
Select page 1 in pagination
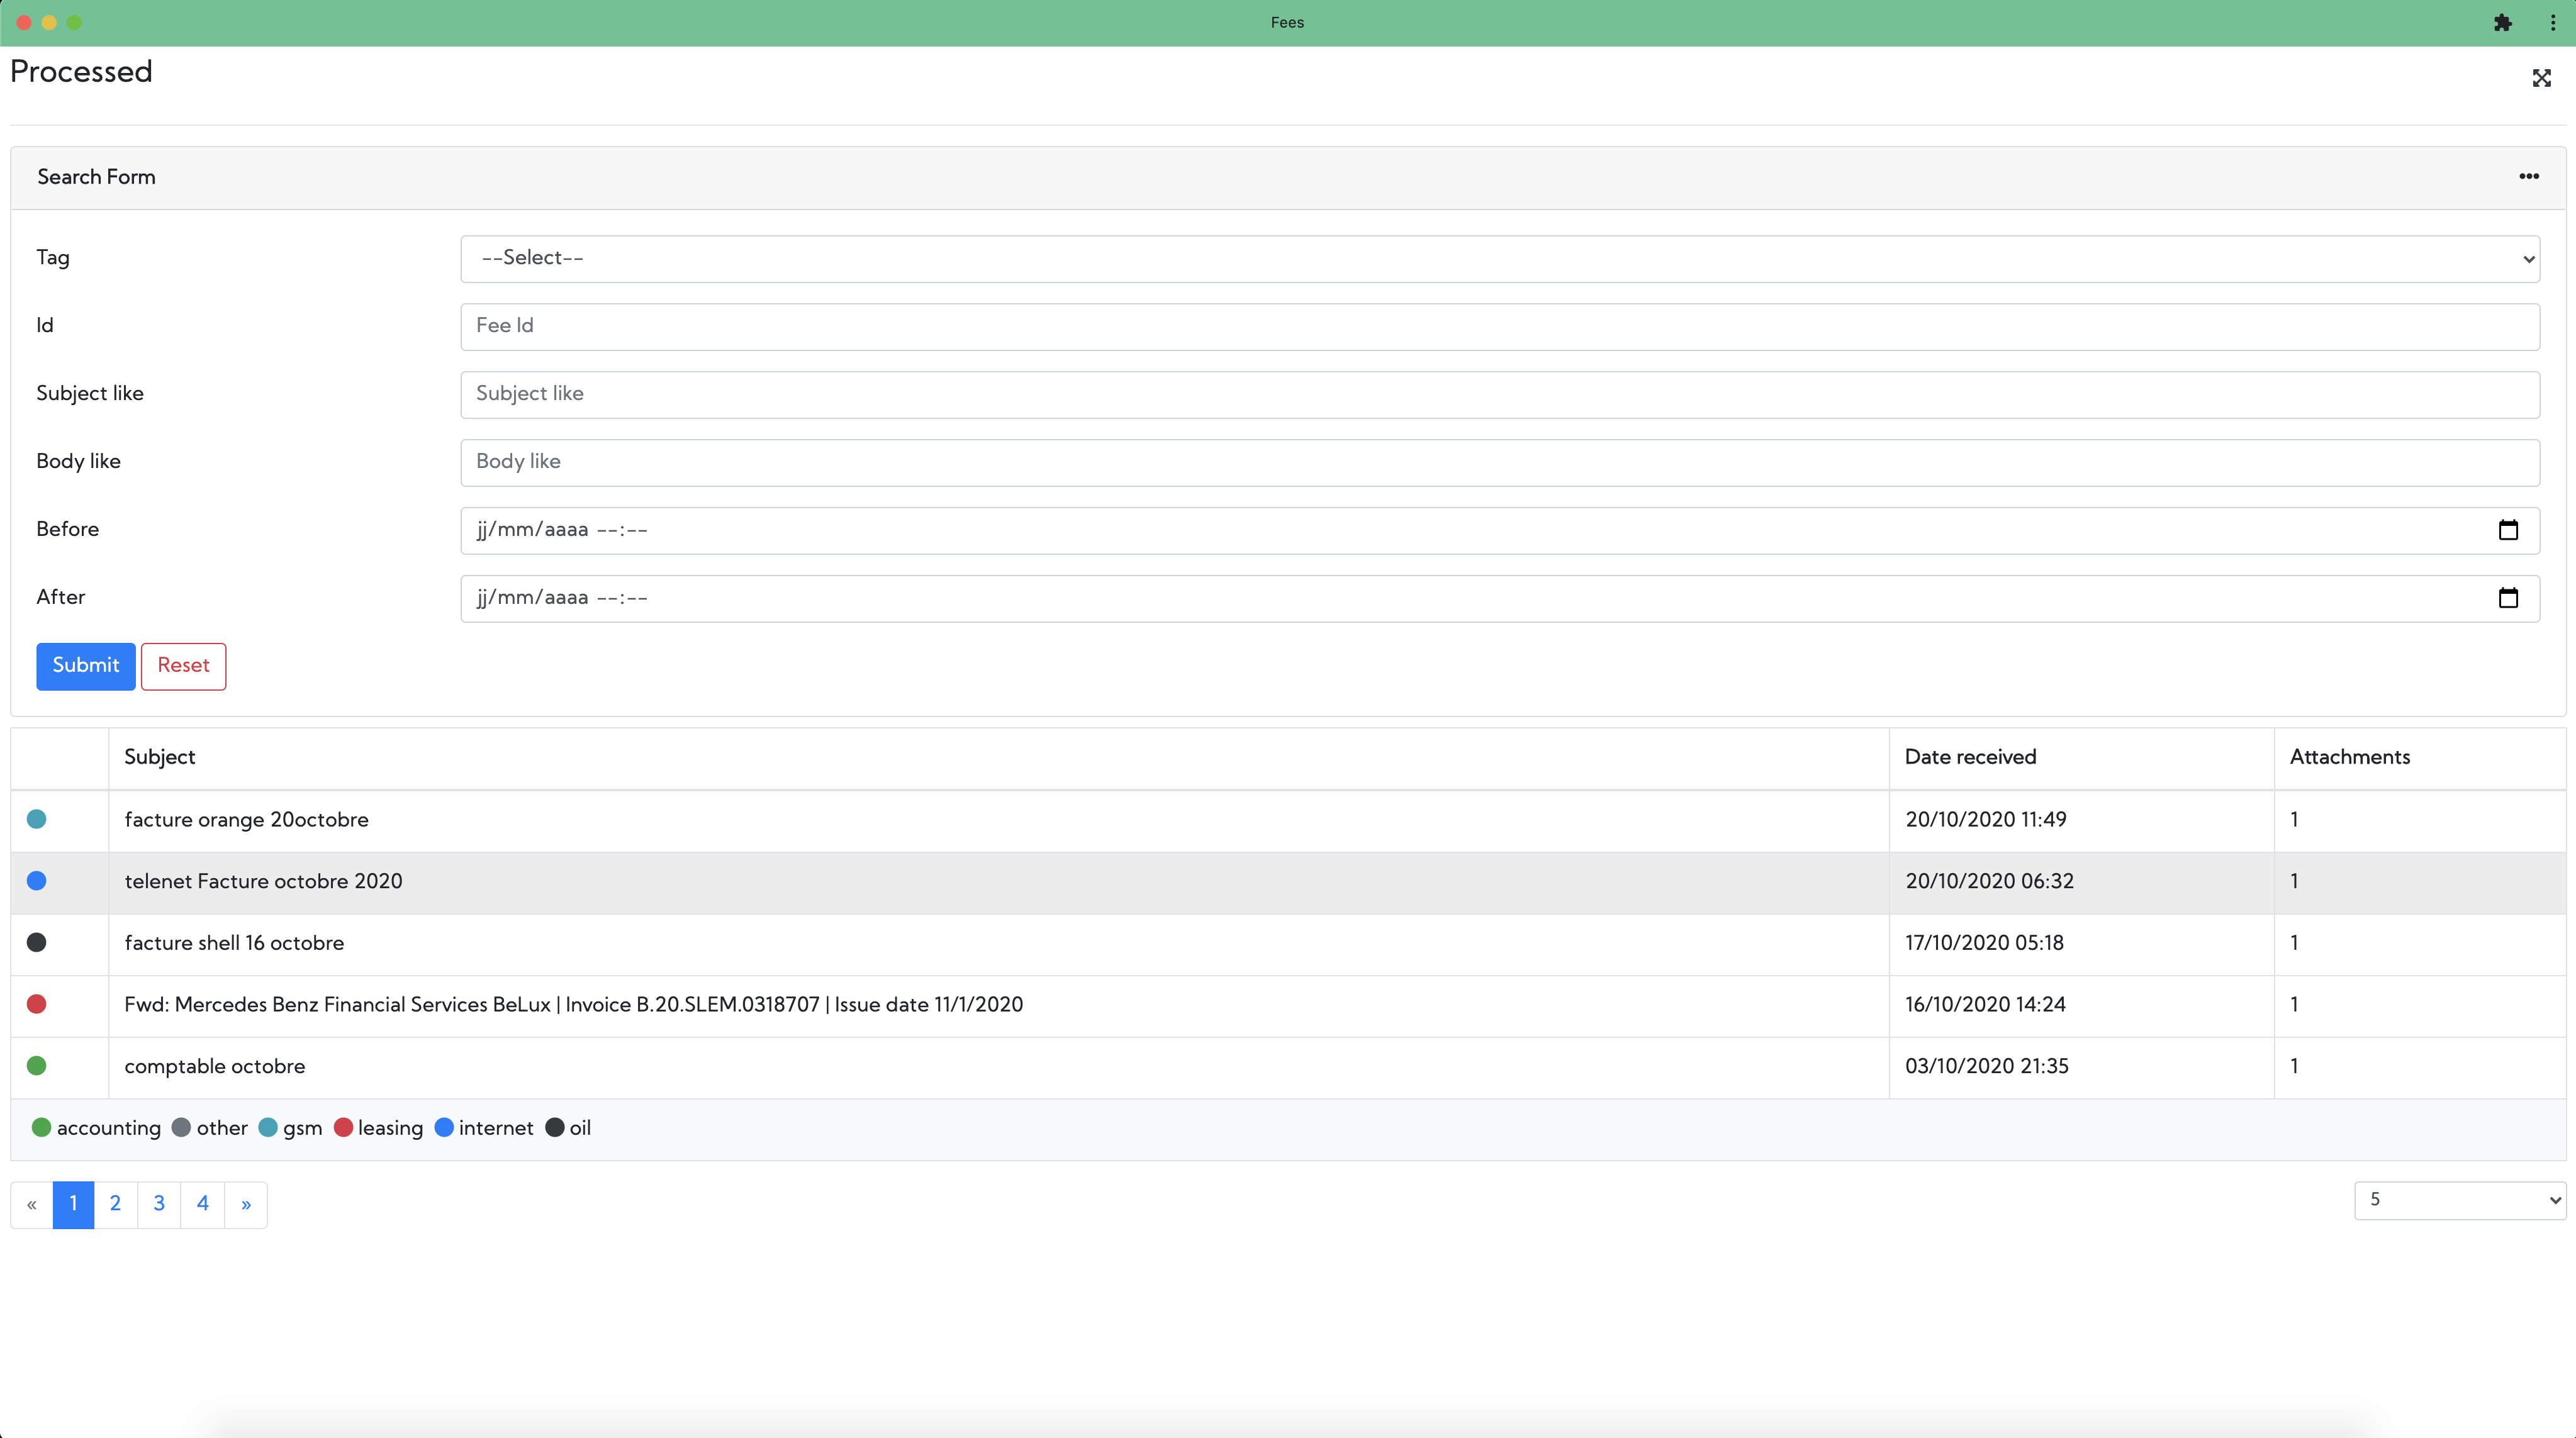[x=73, y=1204]
